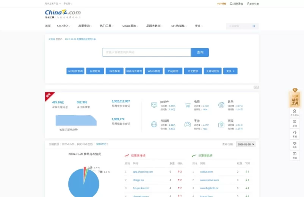304x197 pixels.
Task: Focus the navigation tool search box
Action: tap(240, 26)
